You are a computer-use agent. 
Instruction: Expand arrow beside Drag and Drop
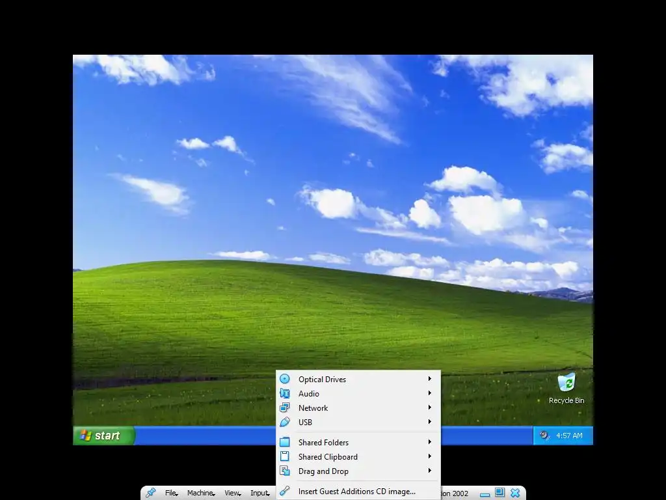pos(430,471)
